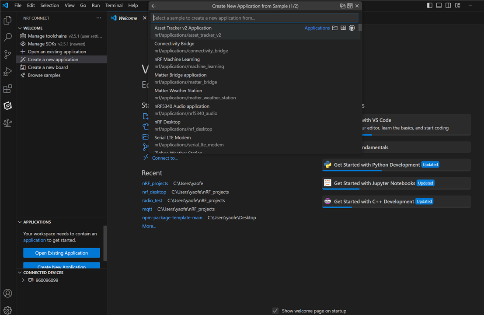Open the Source Control view
The width and height of the screenshot is (484, 315).
8,55
